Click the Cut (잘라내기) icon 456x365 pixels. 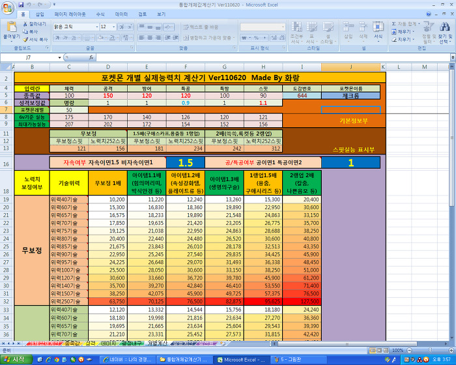pyautogui.click(x=37, y=23)
